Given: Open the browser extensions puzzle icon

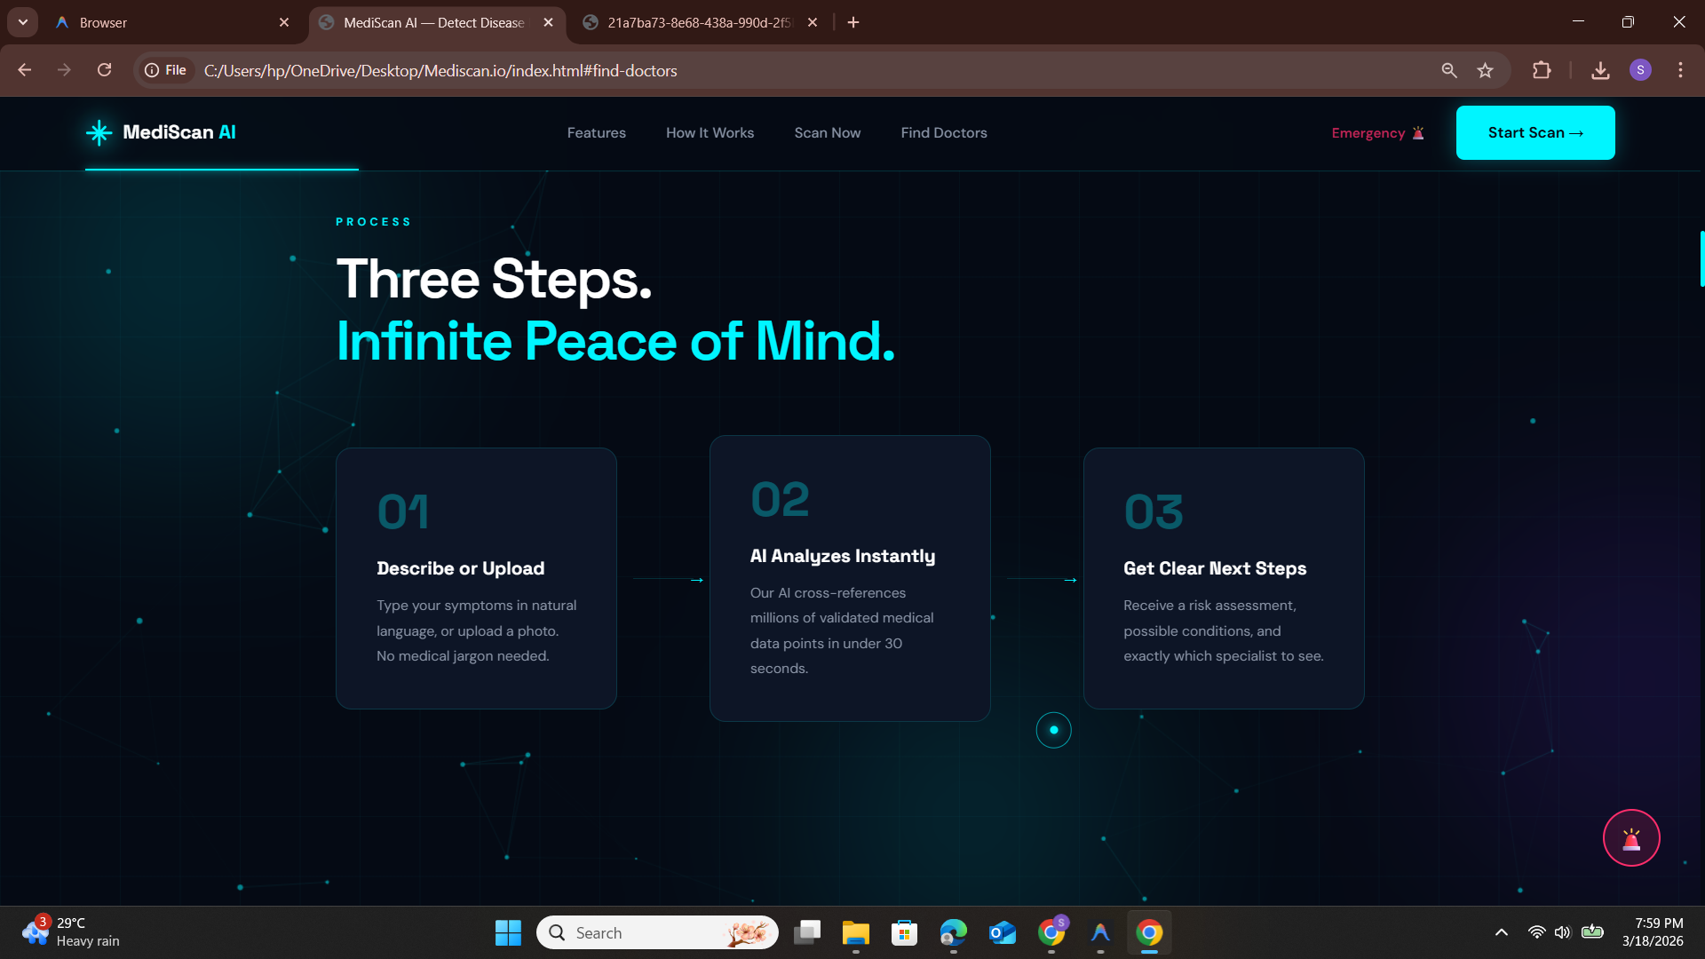Looking at the screenshot, I should [1542, 70].
